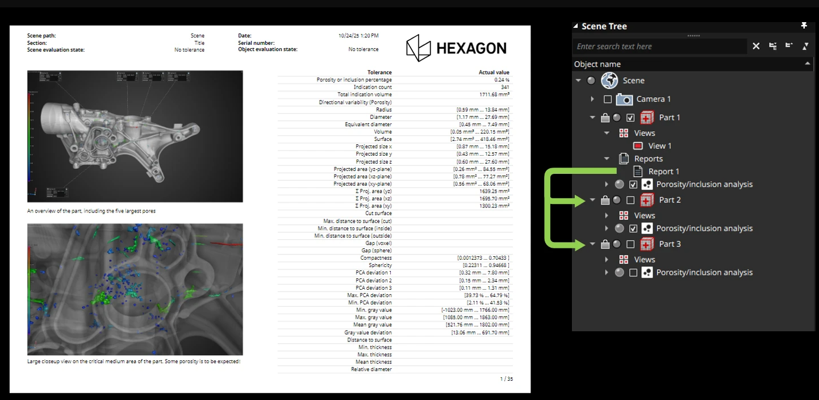Image resolution: width=819 pixels, height=400 pixels.
Task: Click the collapse-all tree icon in Scene Tree toolbar
Action: click(x=789, y=45)
